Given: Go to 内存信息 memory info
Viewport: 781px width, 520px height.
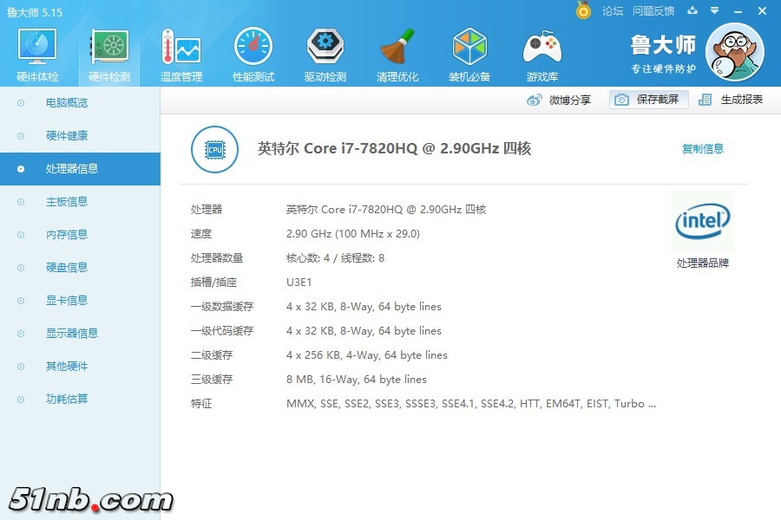Looking at the screenshot, I should coord(67,235).
